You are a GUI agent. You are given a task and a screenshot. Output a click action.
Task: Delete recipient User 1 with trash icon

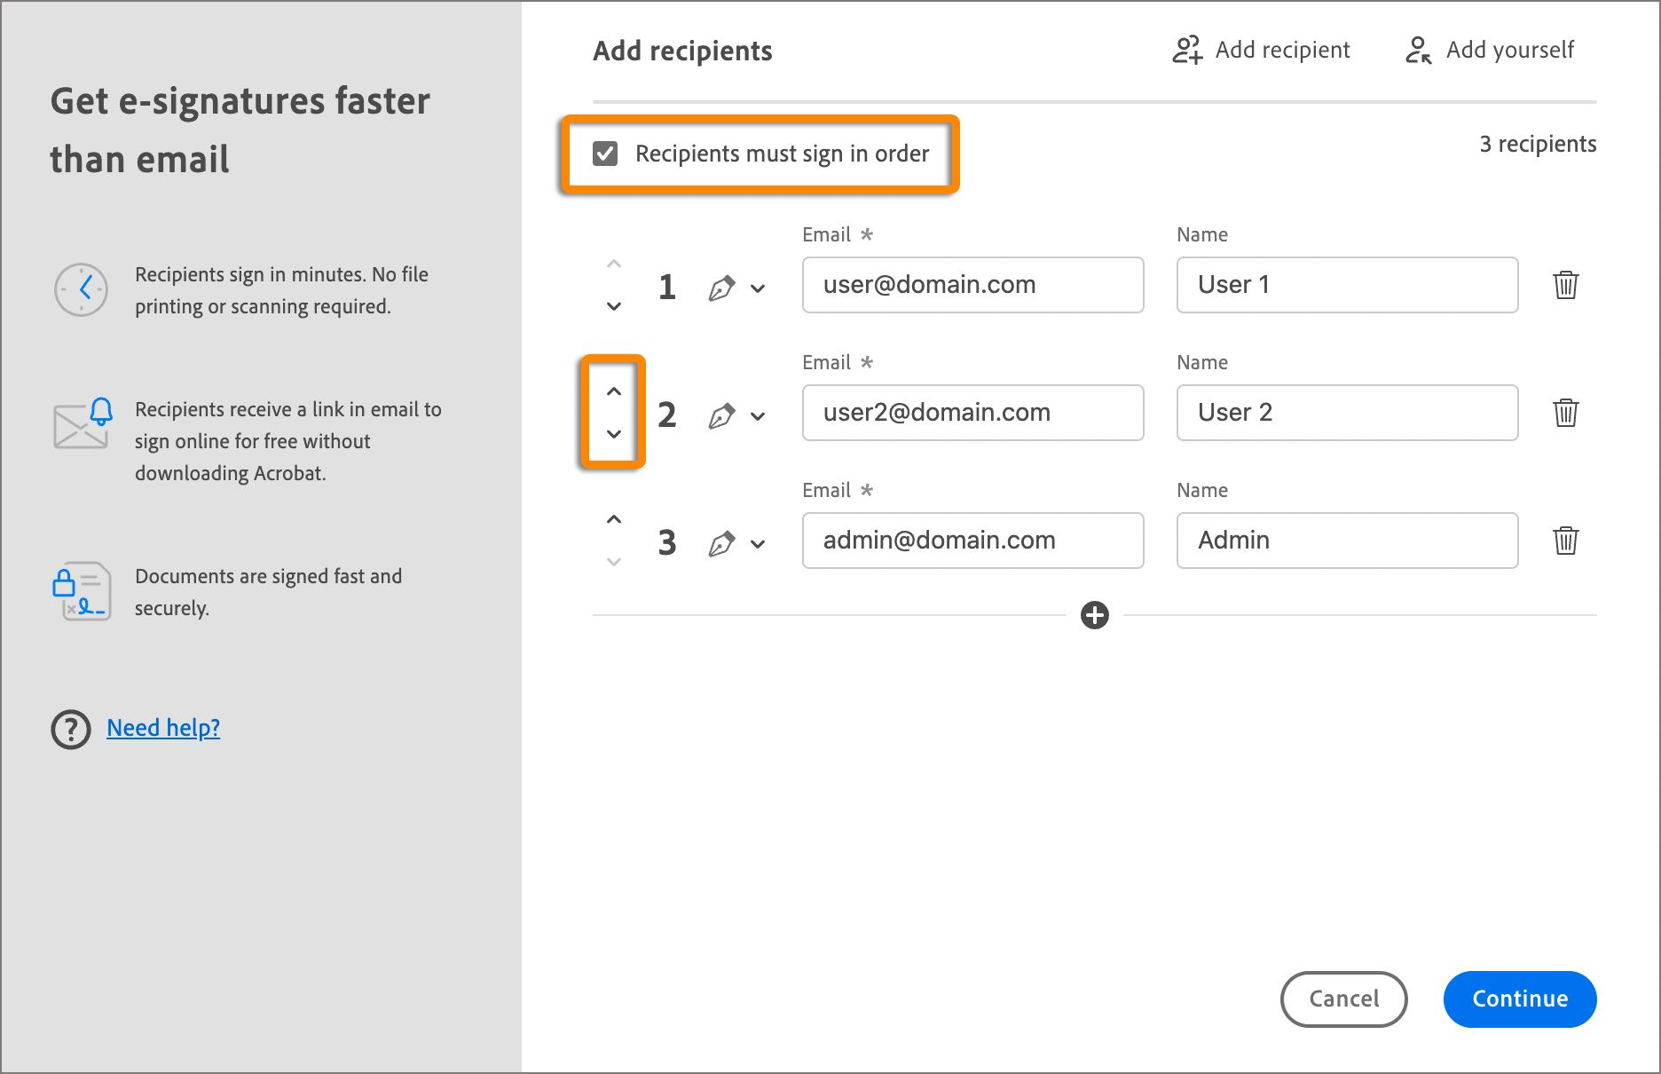1565,285
